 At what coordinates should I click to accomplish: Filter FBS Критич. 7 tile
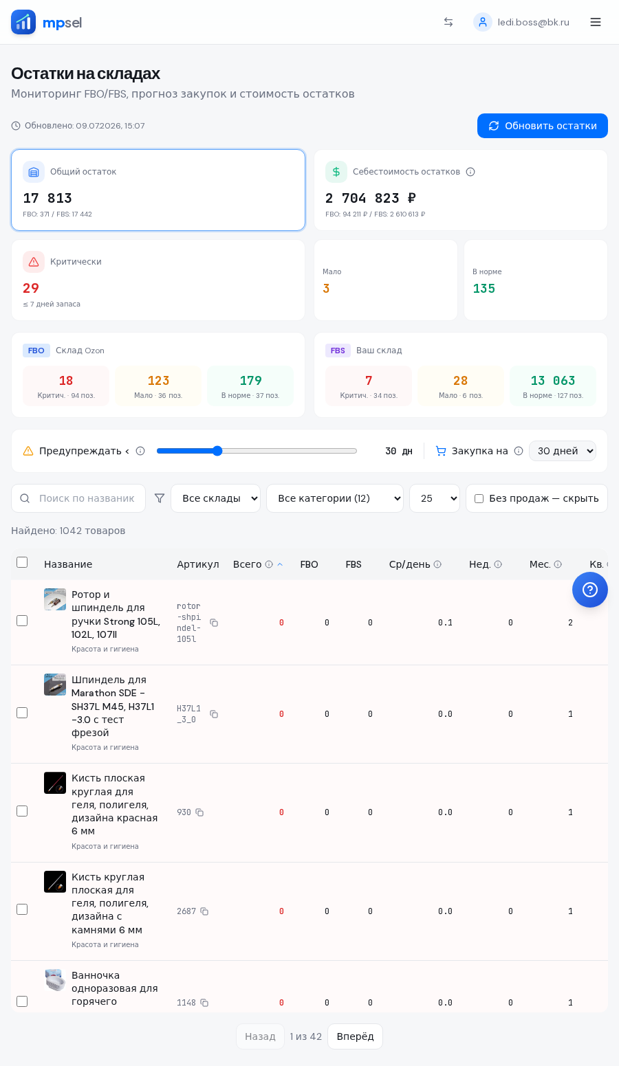369,386
